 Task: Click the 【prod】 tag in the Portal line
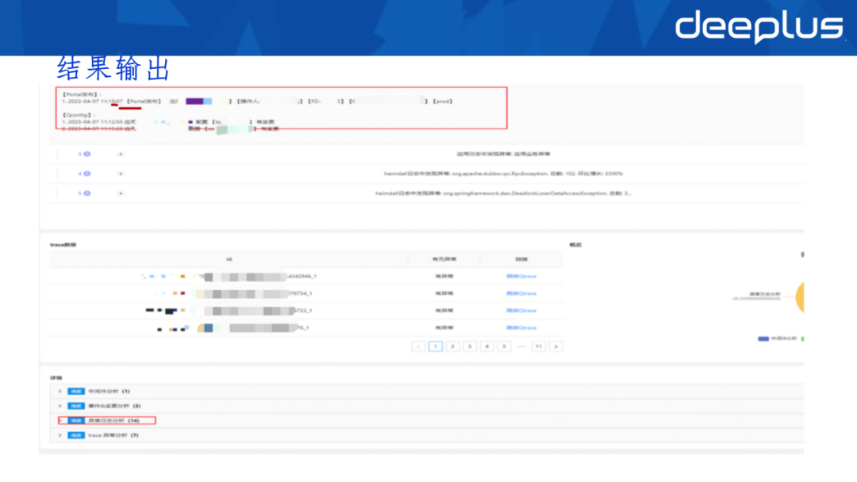(443, 101)
